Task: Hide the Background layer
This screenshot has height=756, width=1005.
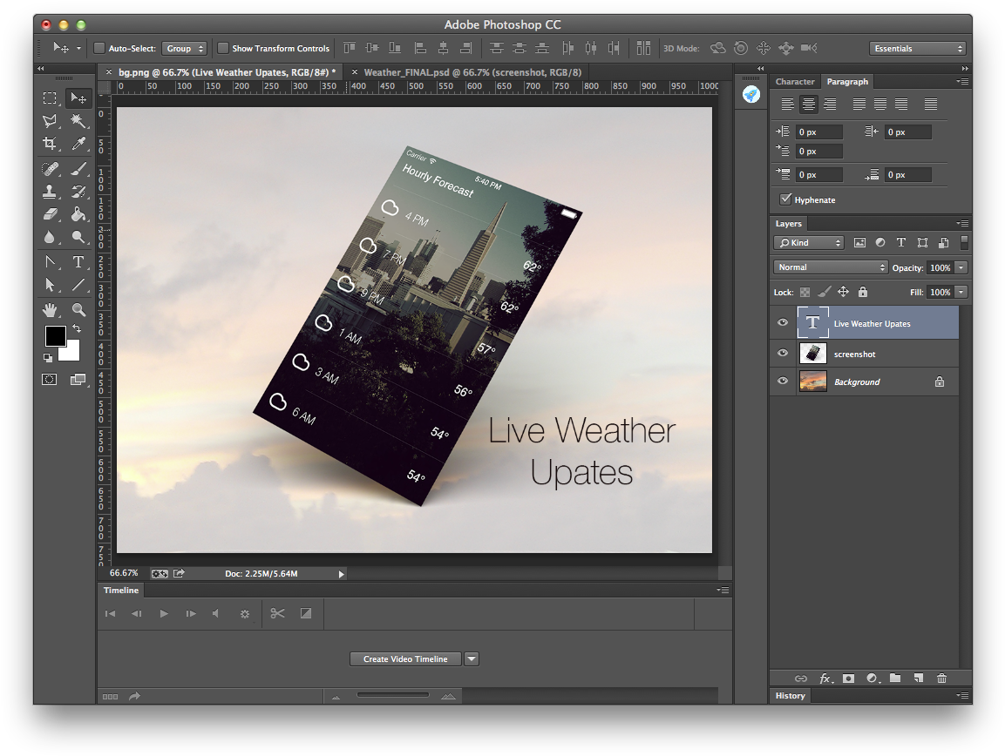Action: pos(783,381)
